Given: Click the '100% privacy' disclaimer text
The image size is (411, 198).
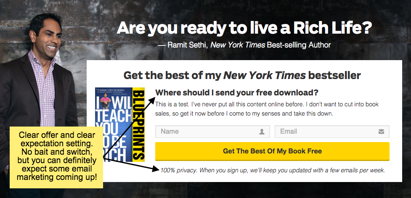Looking at the screenshot, I should 273,170.
